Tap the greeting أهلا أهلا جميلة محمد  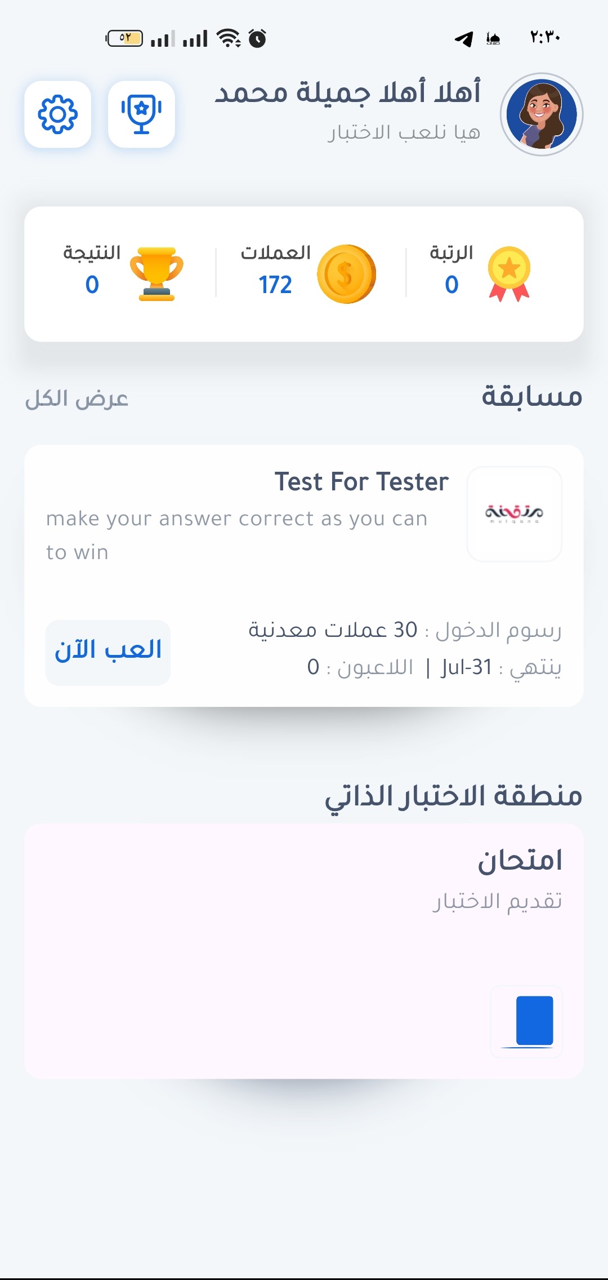pyautogui.click(x=347, y=92)
